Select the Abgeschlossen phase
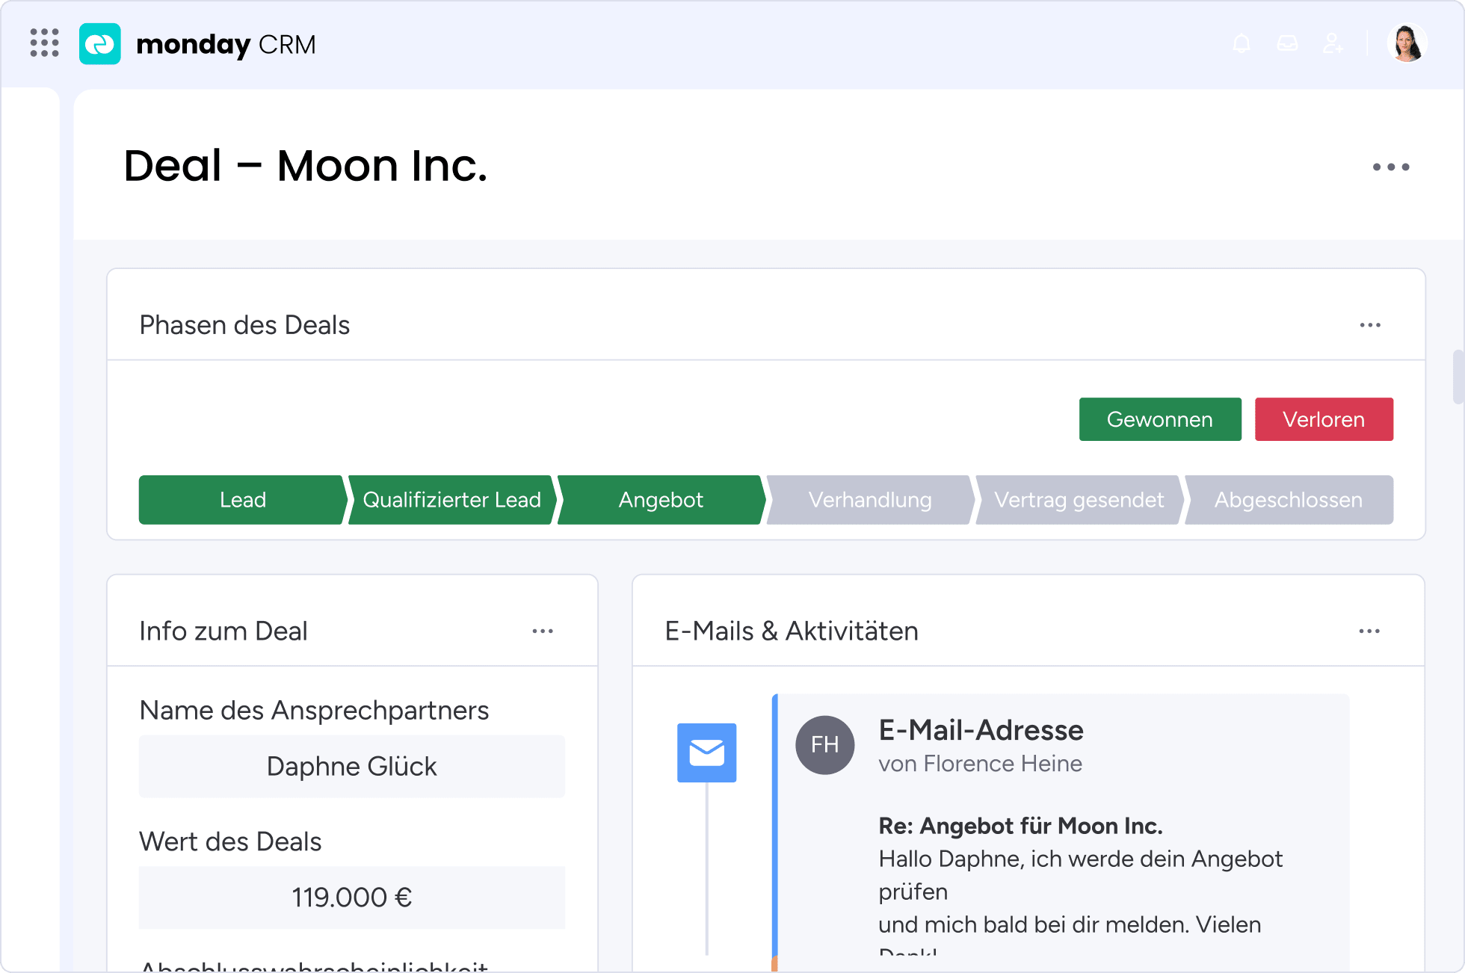Viewport: 1465px width, 973px height. [1289, 500]
